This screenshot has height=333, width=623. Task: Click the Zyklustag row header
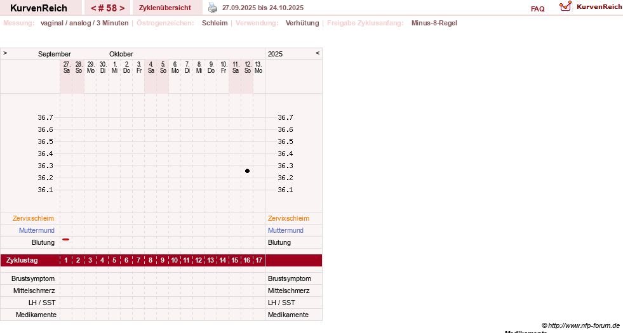(22, 260)
